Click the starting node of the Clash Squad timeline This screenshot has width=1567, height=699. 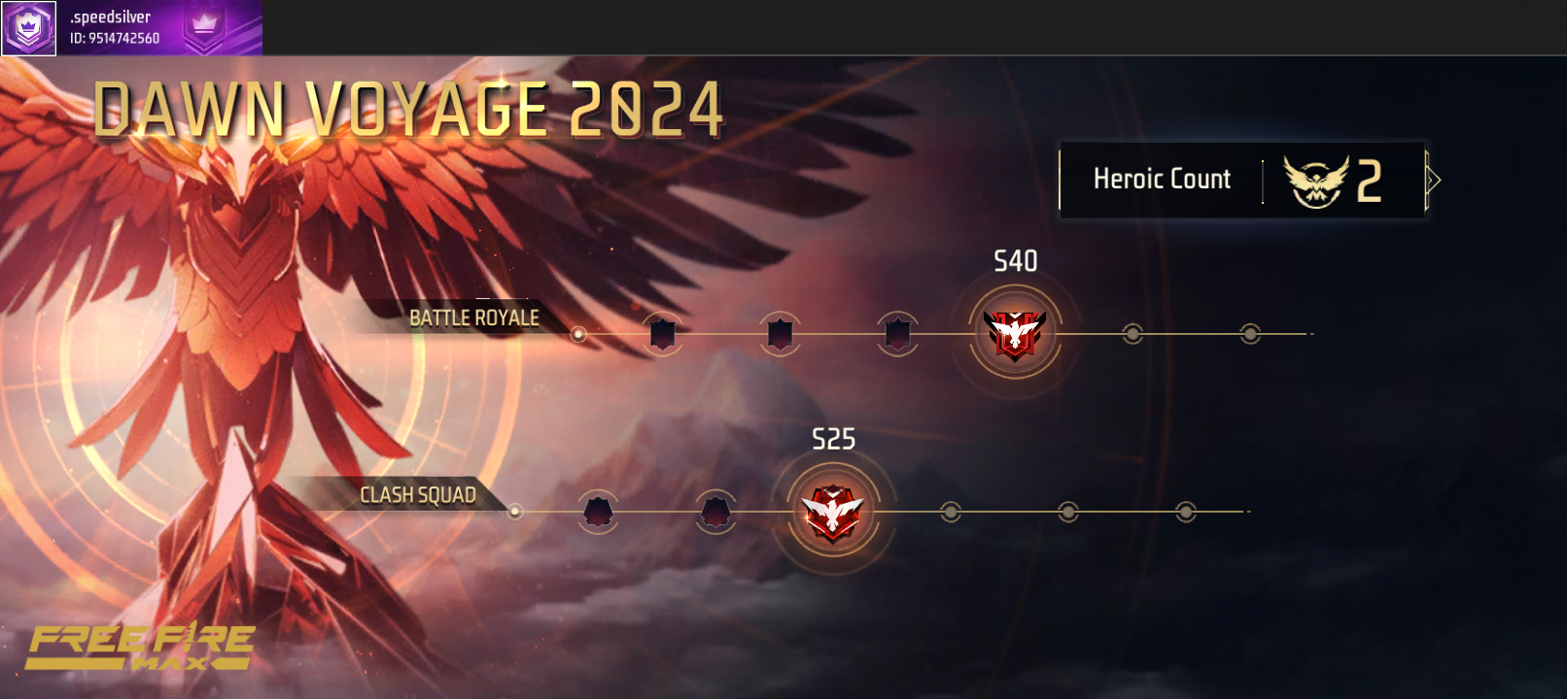point(515,512)
